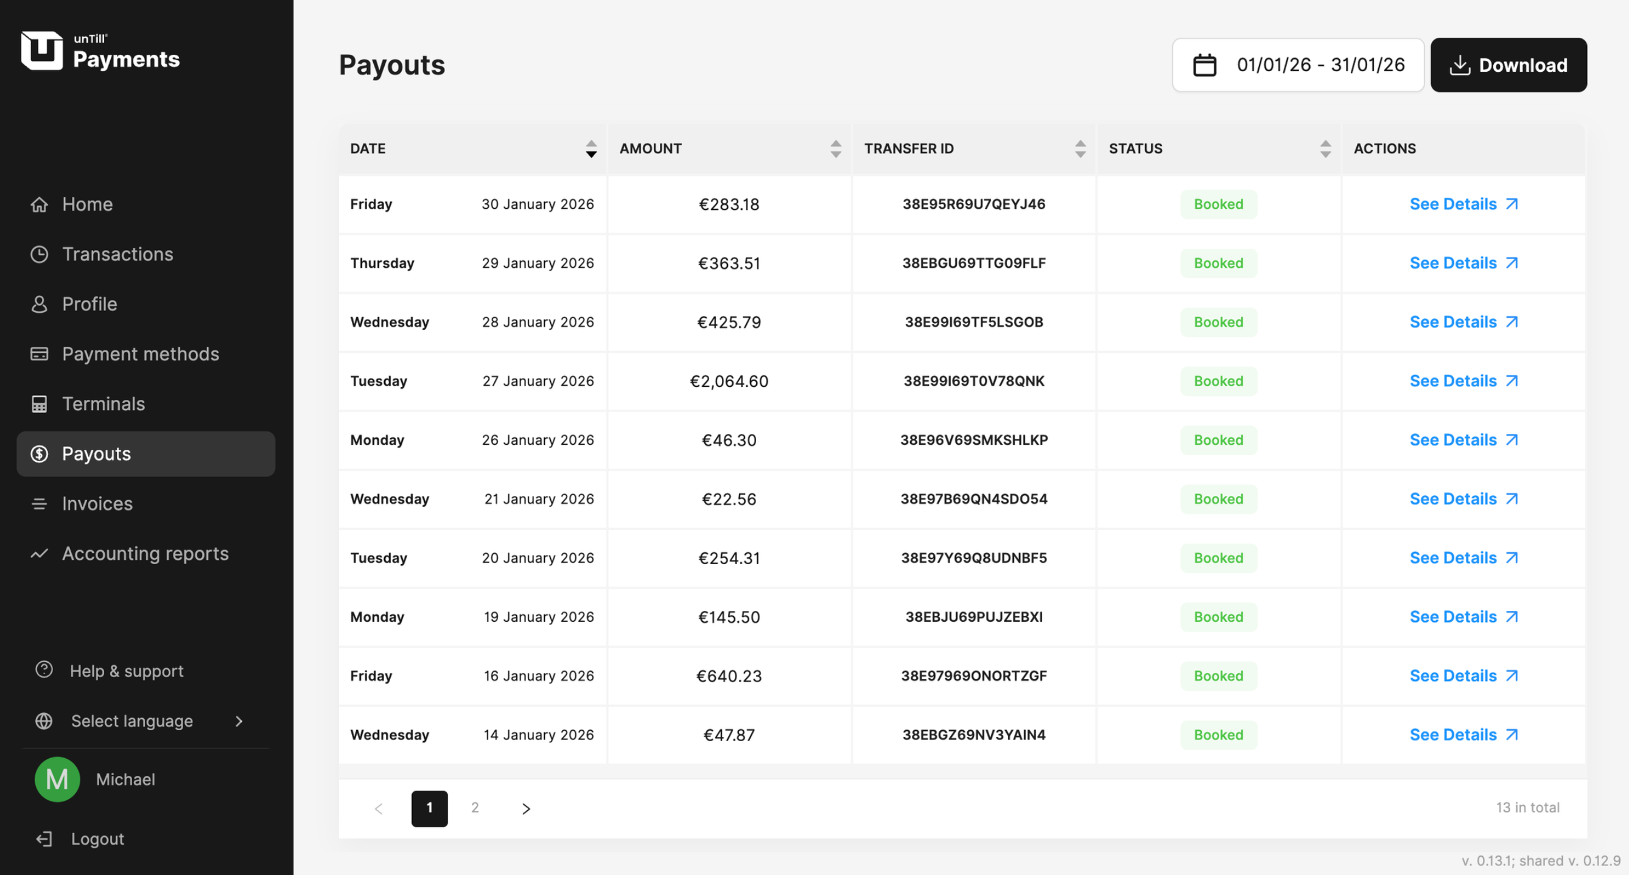
Task: Sort payouts by Date column
Action: point(590,149)
